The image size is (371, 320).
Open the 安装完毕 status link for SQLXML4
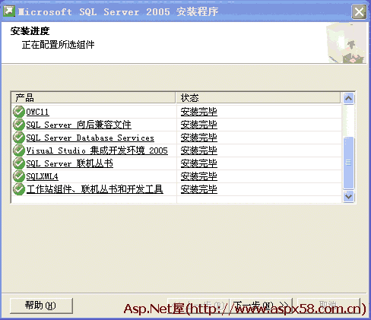(199, 176)
